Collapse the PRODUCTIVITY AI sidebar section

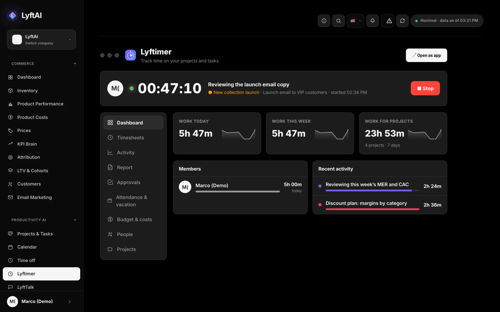click(x=75, y=220)
